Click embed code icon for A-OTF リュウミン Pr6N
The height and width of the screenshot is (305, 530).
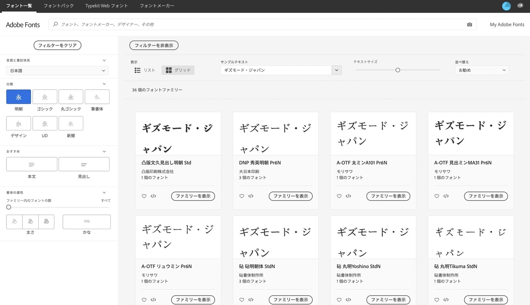153,300
